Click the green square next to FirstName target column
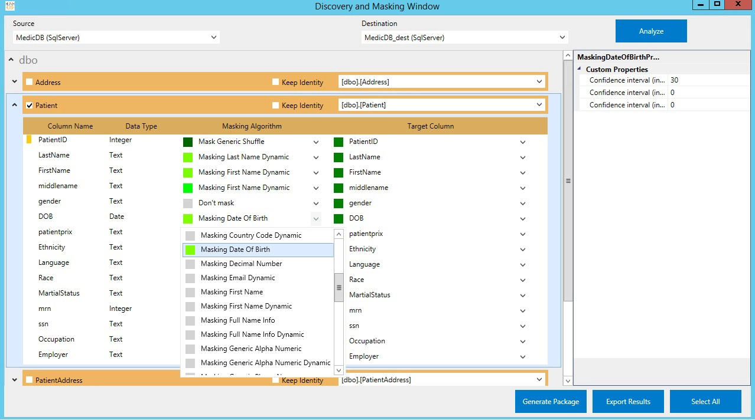The width and height of the screenshot is (755, 420). click(339, 173)
